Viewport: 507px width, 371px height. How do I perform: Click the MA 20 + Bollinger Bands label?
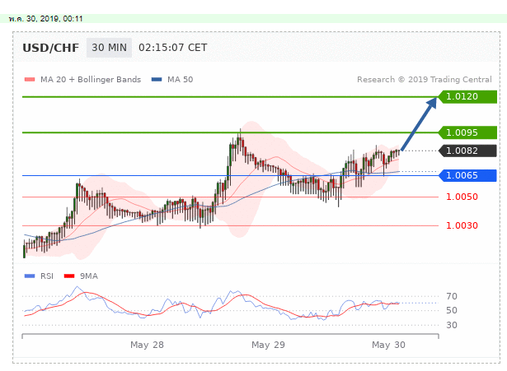[91, 80]
